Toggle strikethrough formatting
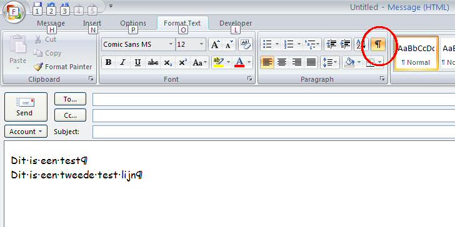 click(x=153, y=62)
